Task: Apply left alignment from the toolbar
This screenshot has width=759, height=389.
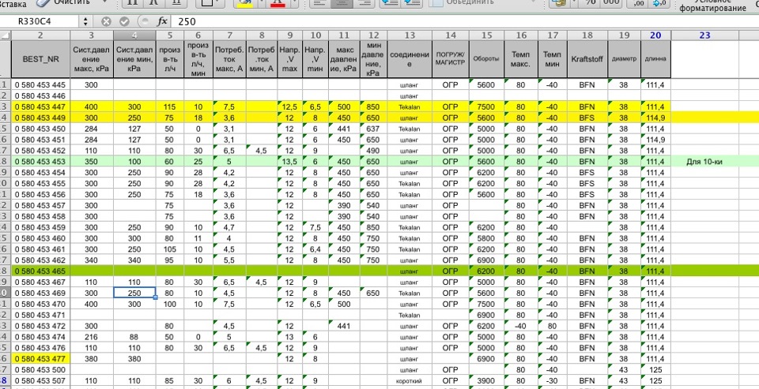Action: [x=319, y=3]
